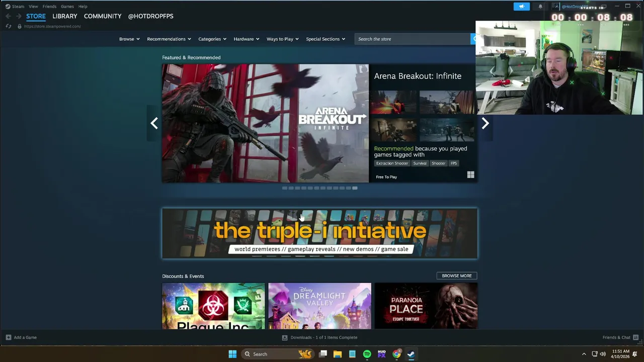The image size is (644, 362).
Task: Open Notepad from the taskbar
Action: pos(352,354)
